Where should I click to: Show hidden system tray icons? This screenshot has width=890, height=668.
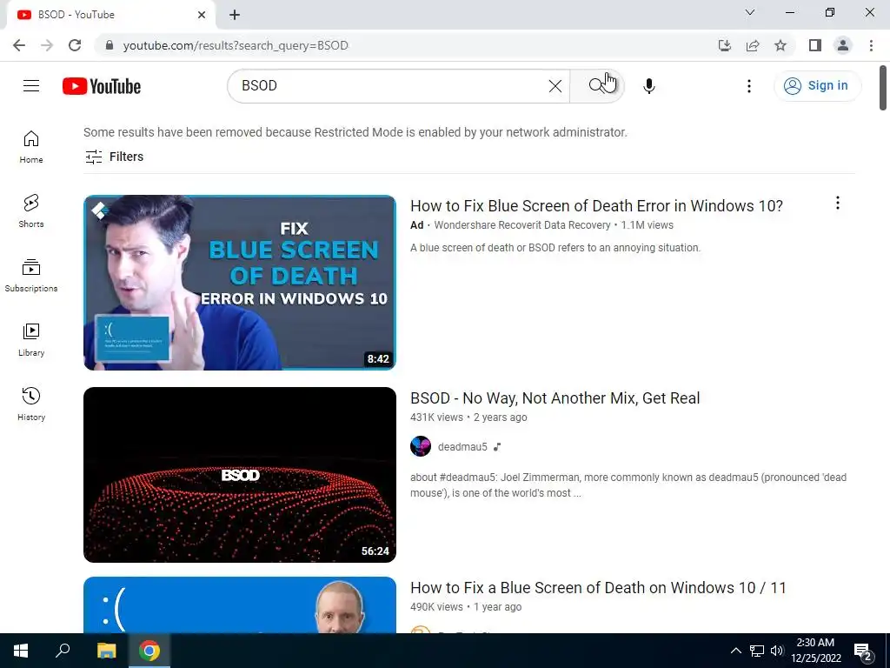tap(735, 651)
